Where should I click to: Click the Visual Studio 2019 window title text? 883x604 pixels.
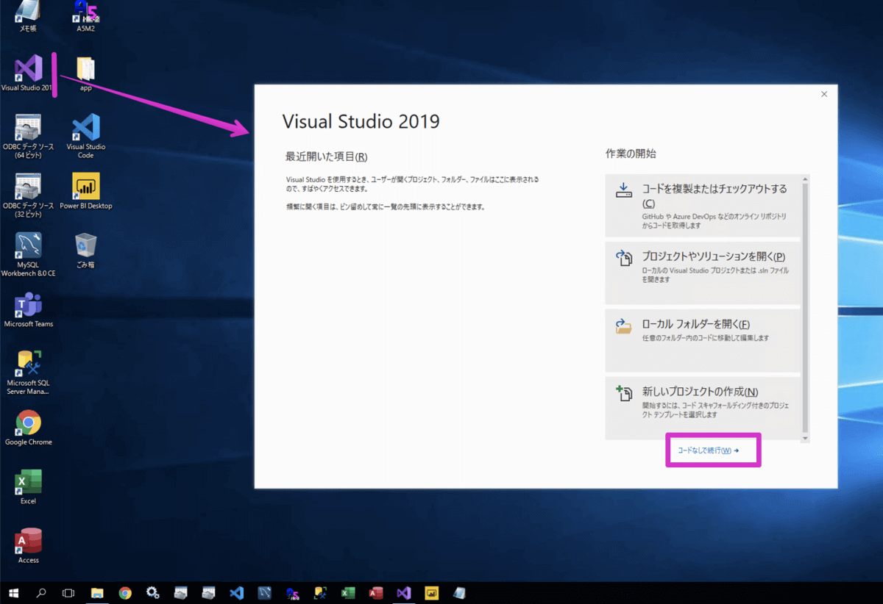361,121
